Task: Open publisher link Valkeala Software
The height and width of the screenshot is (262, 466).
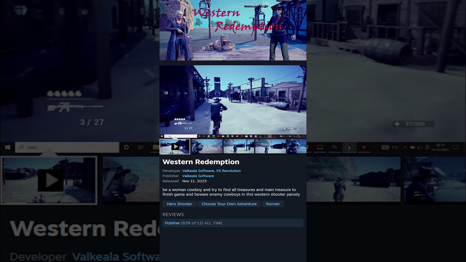Action: pyautogui.click(x=198, y=176)
